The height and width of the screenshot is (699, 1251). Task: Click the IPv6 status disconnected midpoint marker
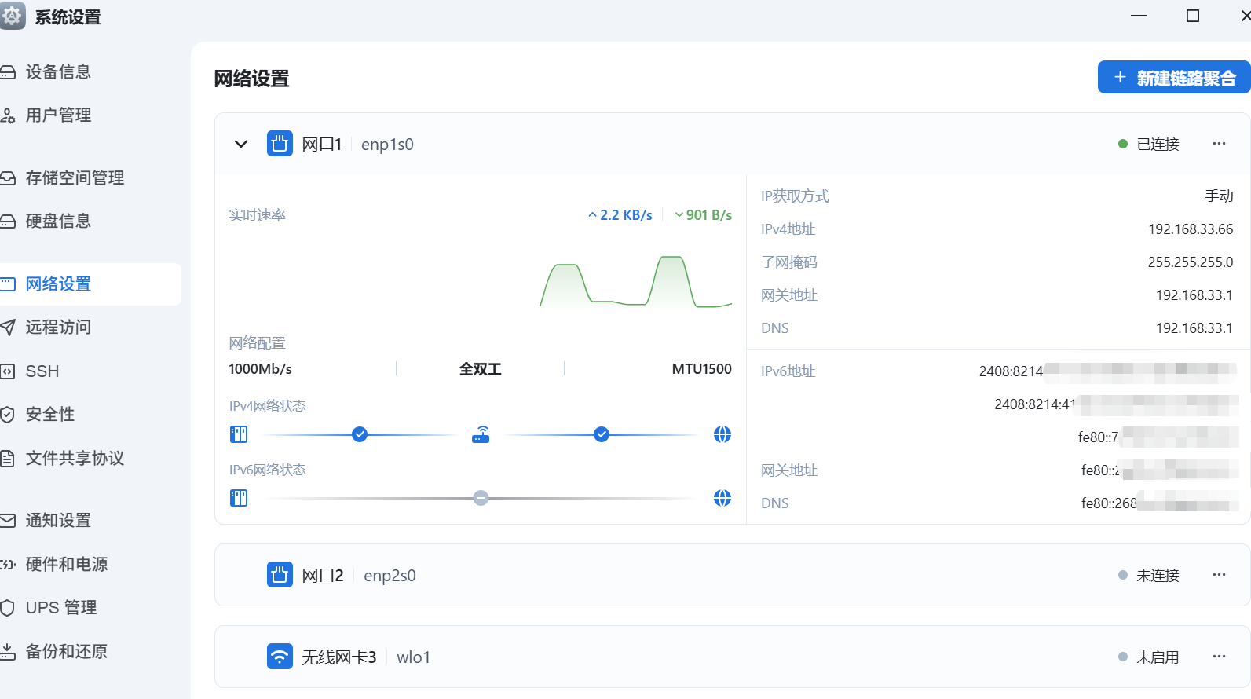481,498
